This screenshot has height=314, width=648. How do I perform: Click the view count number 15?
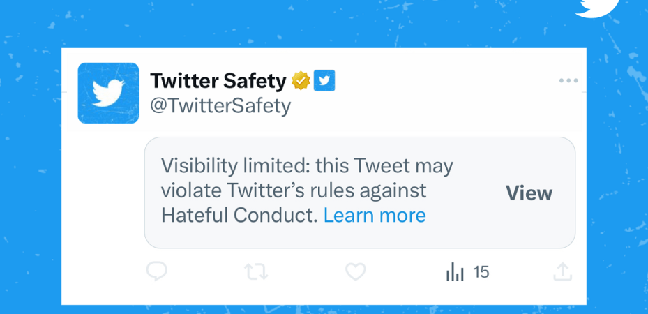[481, 271]
